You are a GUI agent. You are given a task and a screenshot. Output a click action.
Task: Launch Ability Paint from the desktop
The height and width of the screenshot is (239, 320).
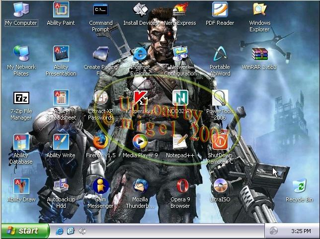61,10
